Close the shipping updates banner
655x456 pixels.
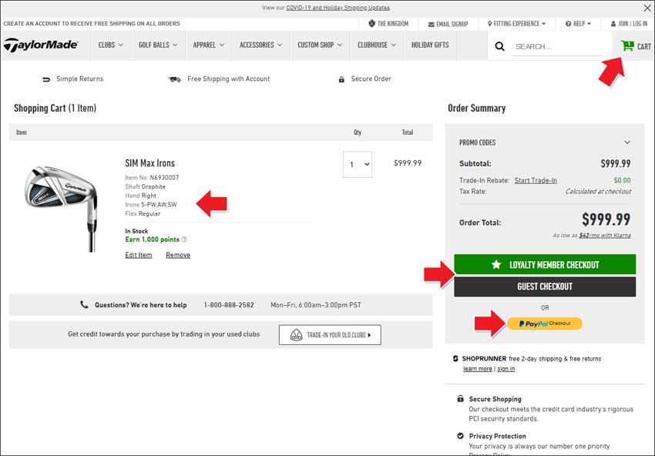click(x=647, y=8)
